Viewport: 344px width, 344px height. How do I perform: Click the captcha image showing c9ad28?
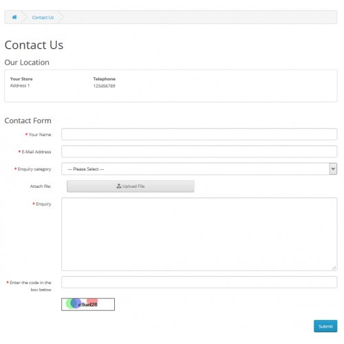point(88,304)
